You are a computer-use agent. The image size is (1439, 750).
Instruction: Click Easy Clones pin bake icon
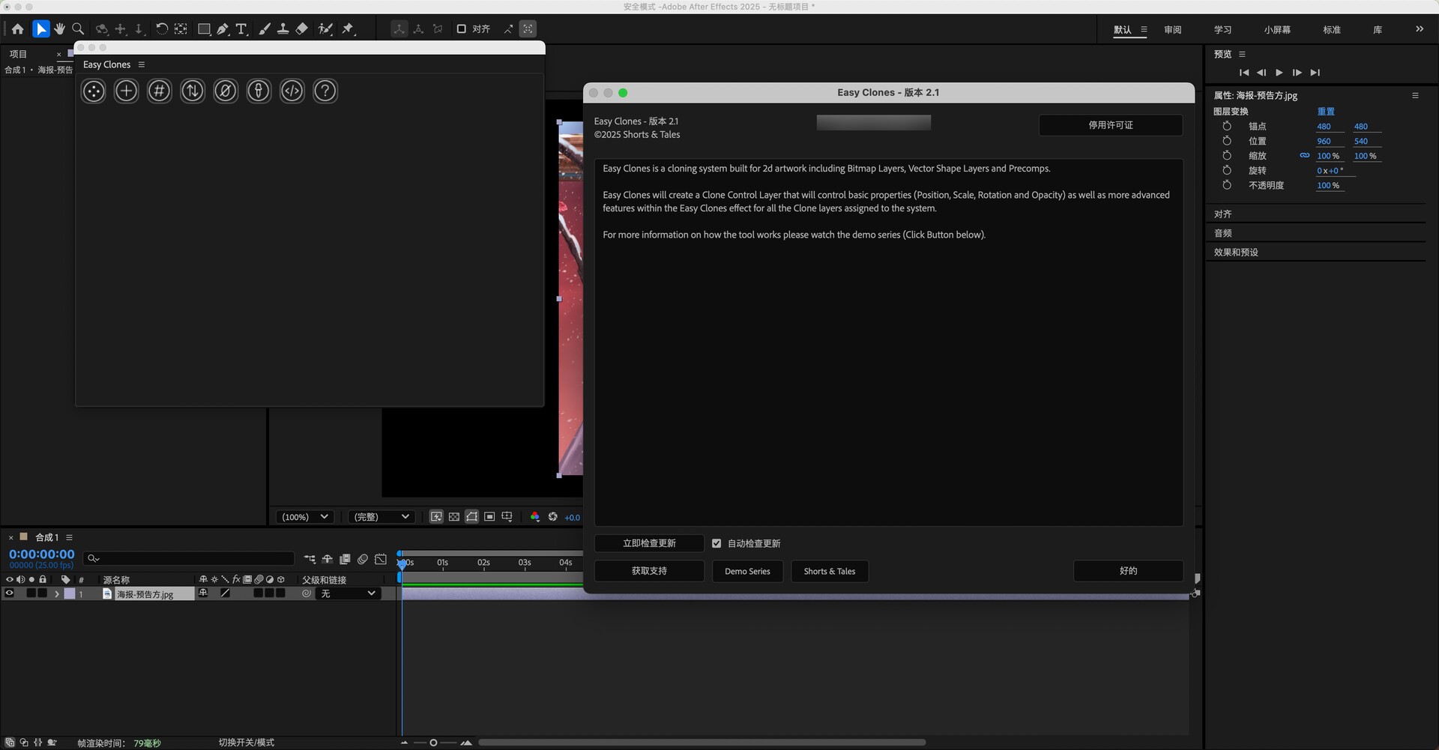click(259, 91)
